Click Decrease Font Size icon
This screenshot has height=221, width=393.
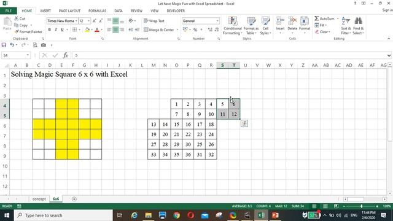tap(101, 21)
